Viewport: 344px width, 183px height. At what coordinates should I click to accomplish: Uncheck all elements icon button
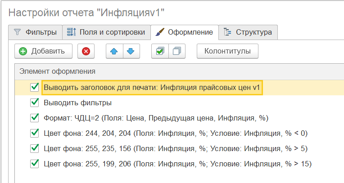(177, 51)
